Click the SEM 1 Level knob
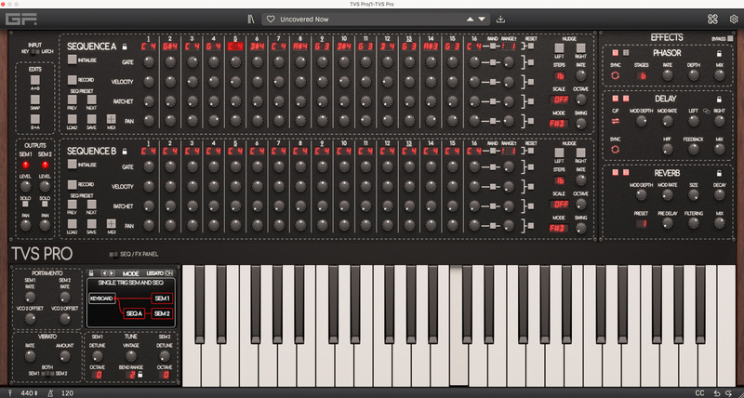744x398 pixels. [x=26, y=186]
